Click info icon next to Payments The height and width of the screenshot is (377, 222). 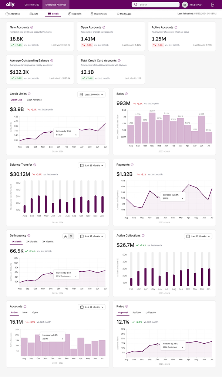point(132,165)
